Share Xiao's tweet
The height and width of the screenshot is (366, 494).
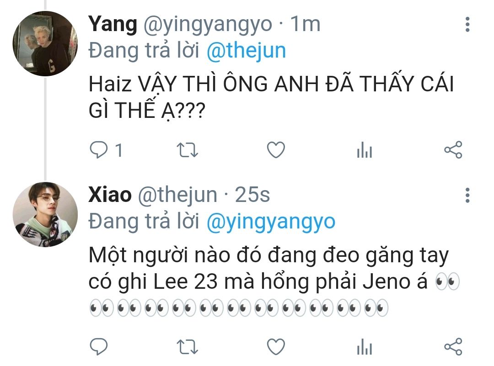point(453,347)
